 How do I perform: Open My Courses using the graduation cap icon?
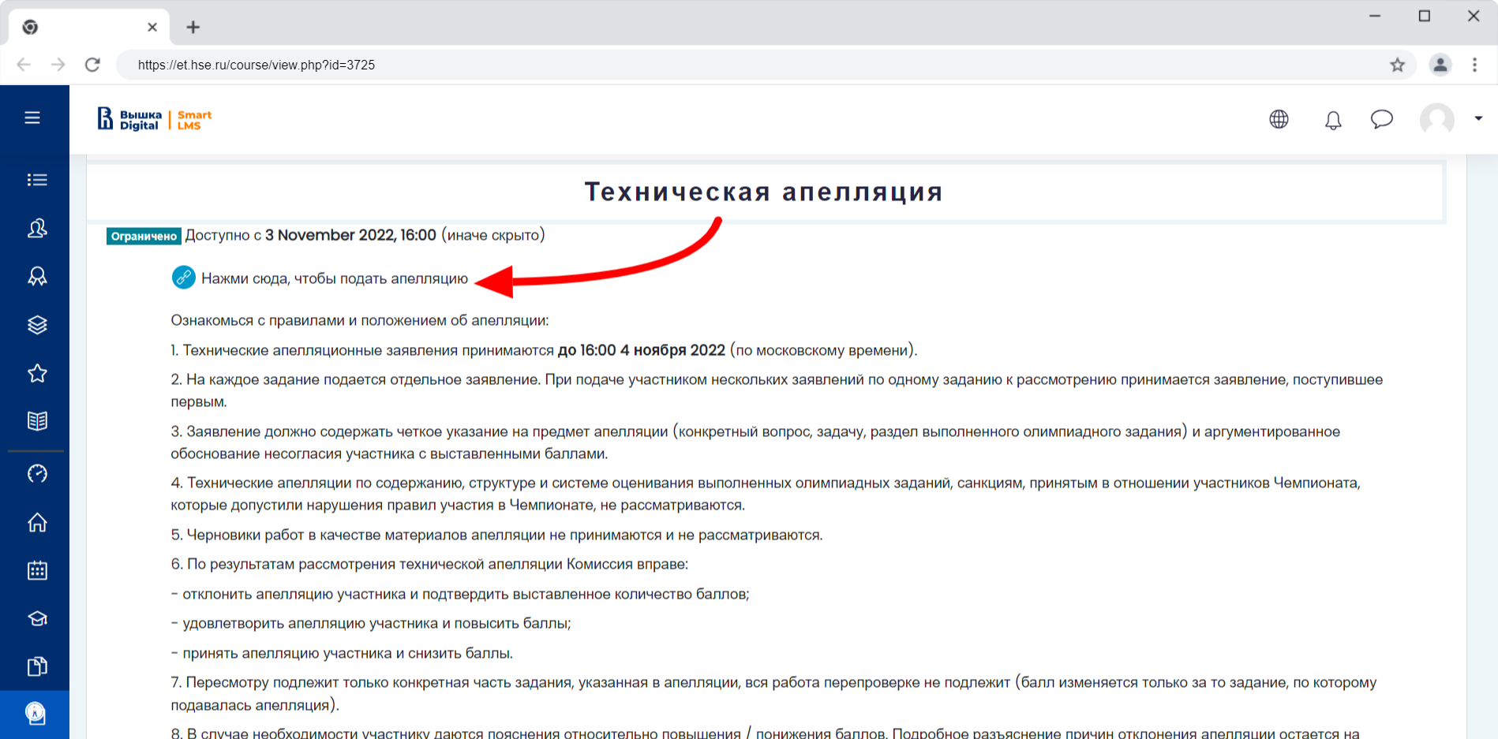pos(37,618)
